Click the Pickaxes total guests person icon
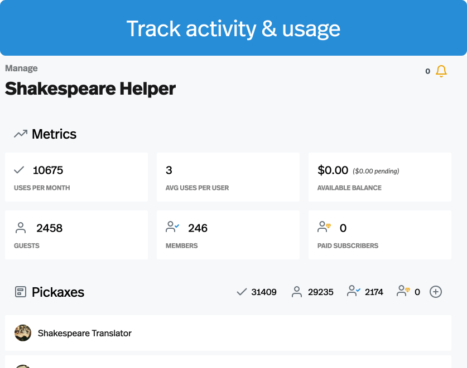Image resolution: width=467 pixels, height=368 pixels. [x=297, y=292]
